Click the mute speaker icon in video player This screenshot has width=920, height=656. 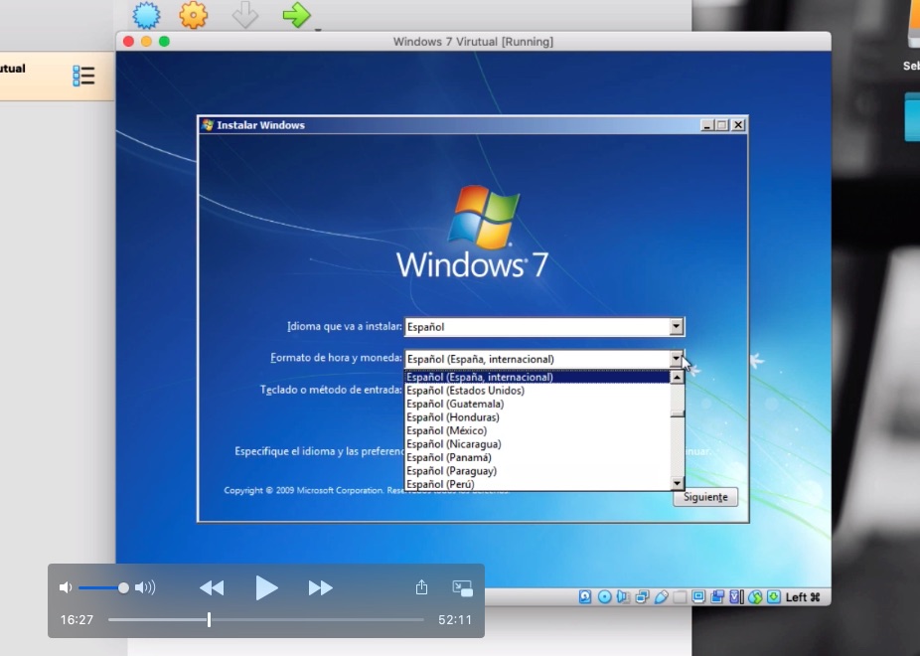coord(66,587)
